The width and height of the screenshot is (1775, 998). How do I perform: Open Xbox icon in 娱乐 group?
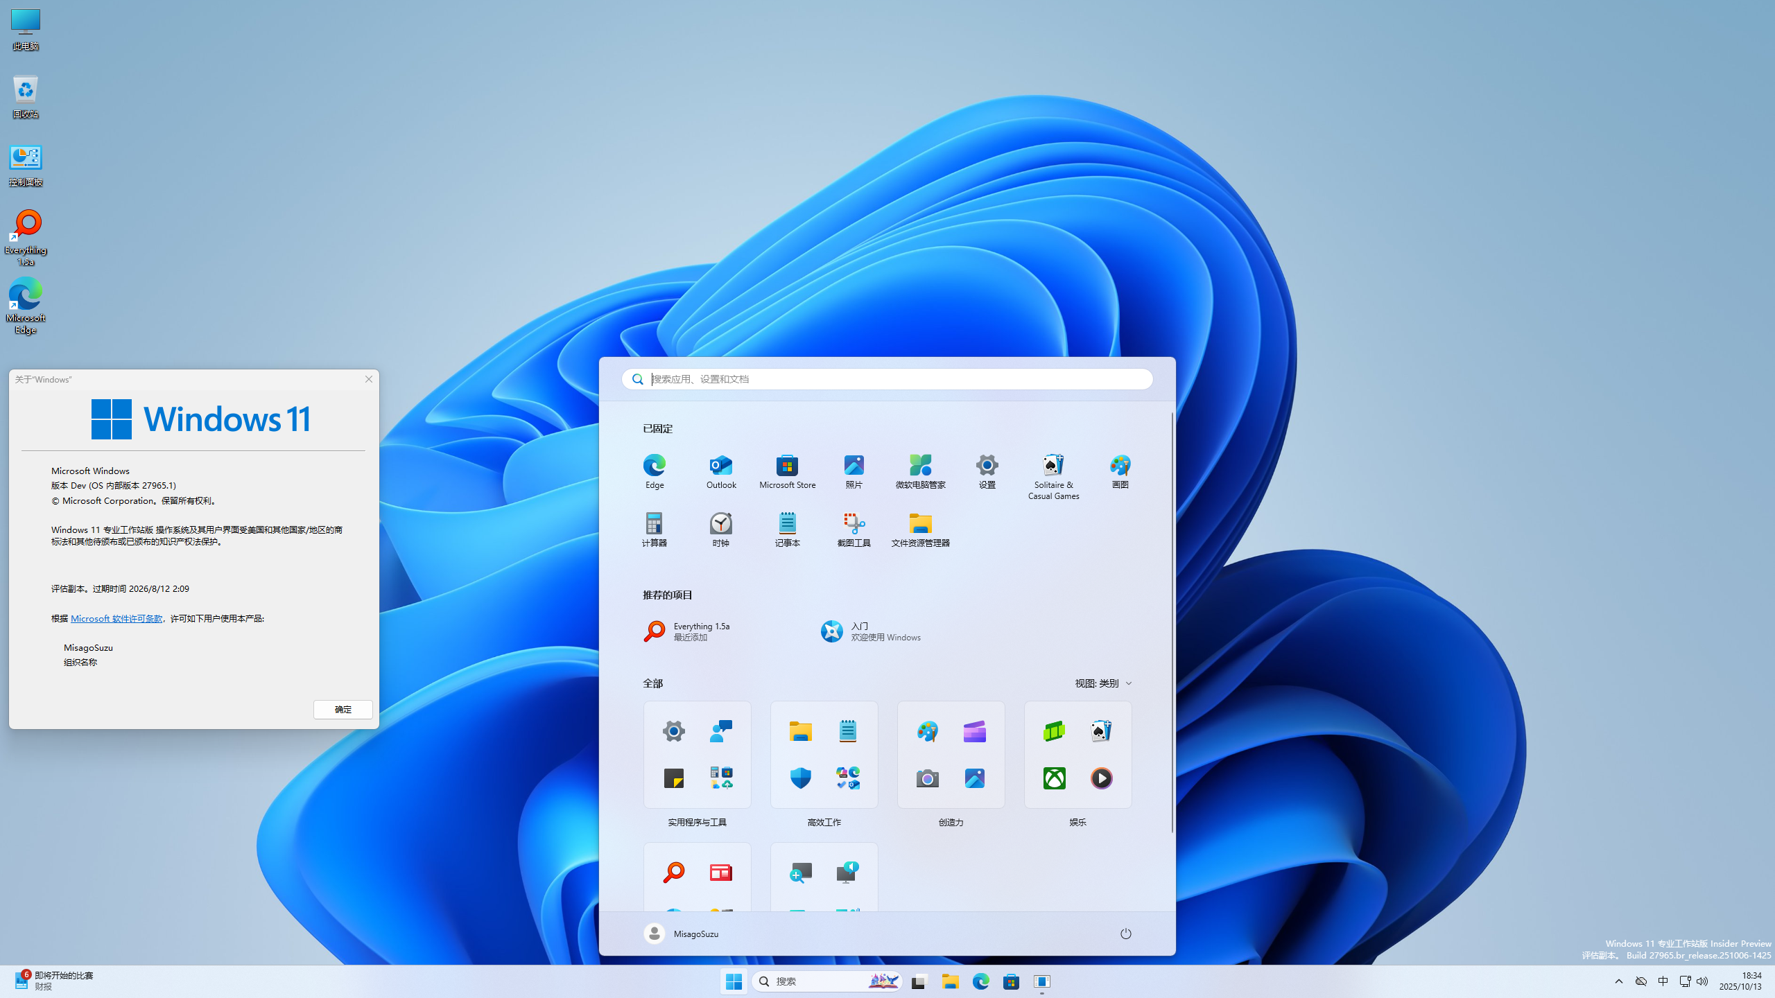point(1055,778)
